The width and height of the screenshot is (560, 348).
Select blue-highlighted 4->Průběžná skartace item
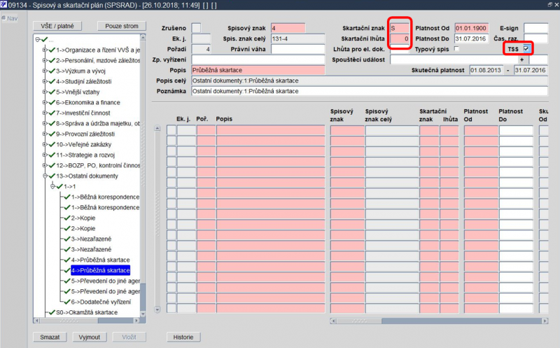pyautogui.click(x=100, y=270)
